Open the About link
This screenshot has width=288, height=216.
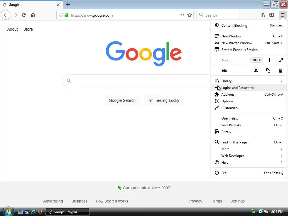click(x=12, y=29)
